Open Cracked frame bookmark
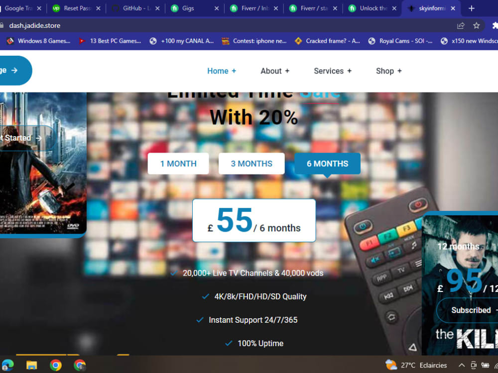The image size is (498, 373). [327, 41]
